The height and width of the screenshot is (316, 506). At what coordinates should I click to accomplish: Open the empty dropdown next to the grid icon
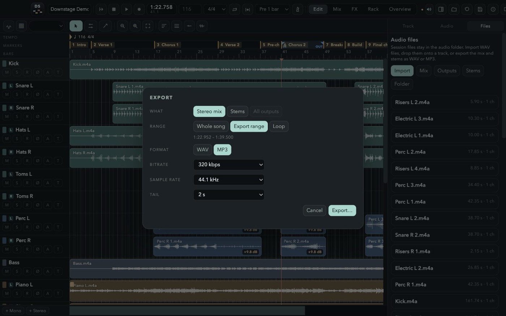coord(47,26)
